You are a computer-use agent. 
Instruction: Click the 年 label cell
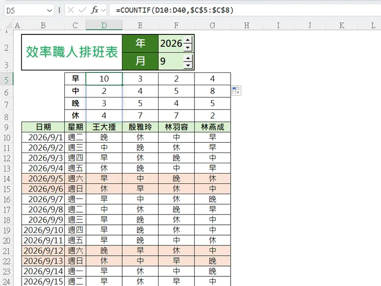pos(140,43)
